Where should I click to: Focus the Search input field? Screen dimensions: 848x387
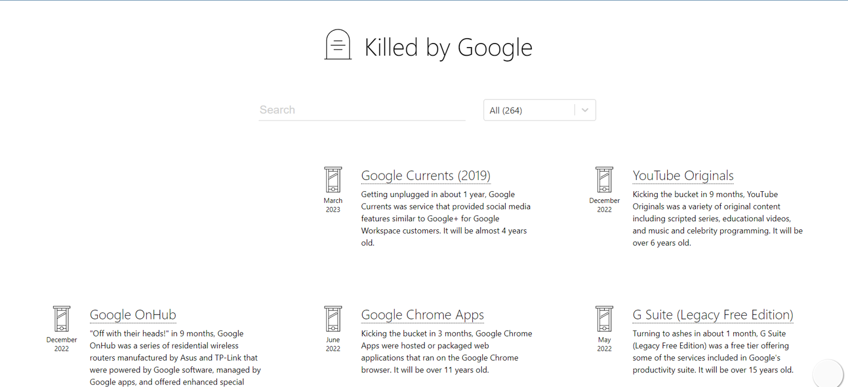point(362,110)
